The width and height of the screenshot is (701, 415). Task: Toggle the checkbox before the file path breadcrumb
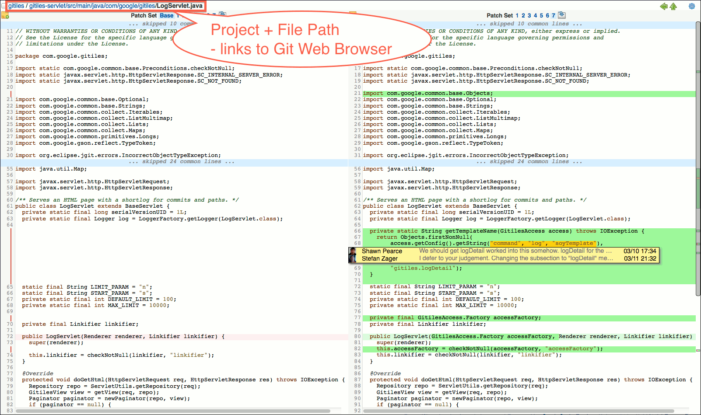coord(2,6)
